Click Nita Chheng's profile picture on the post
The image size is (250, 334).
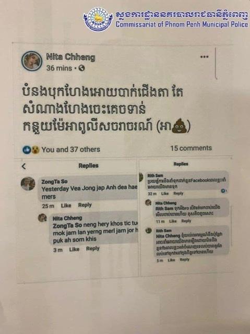(32, 61)
